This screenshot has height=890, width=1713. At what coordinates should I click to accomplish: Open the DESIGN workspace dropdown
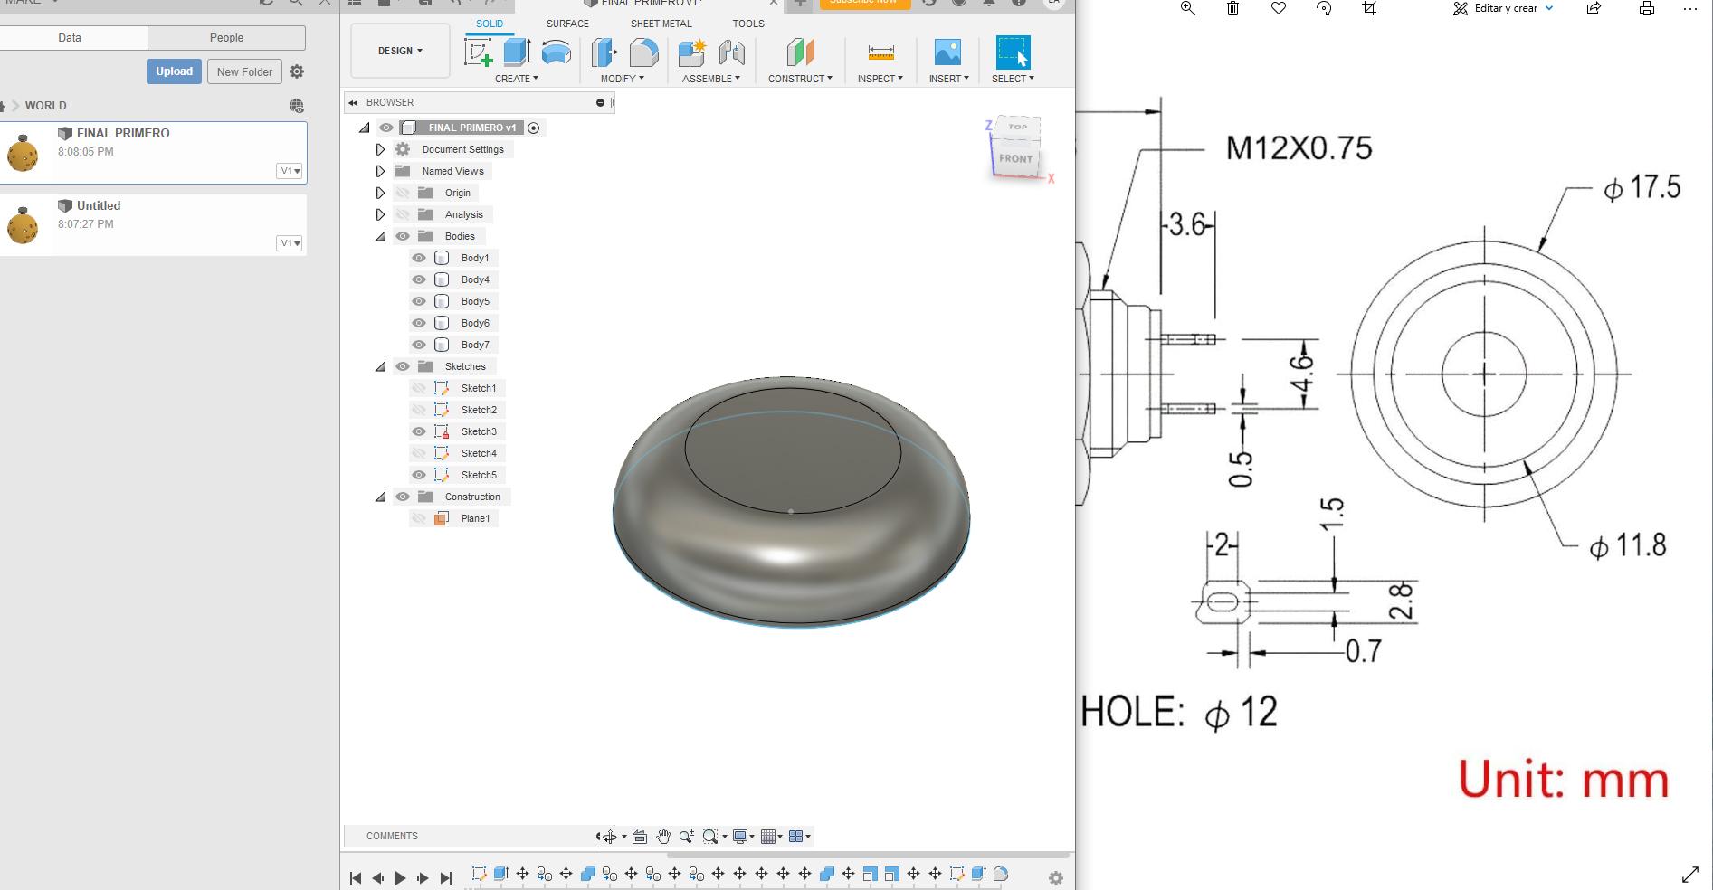[400, 51]
